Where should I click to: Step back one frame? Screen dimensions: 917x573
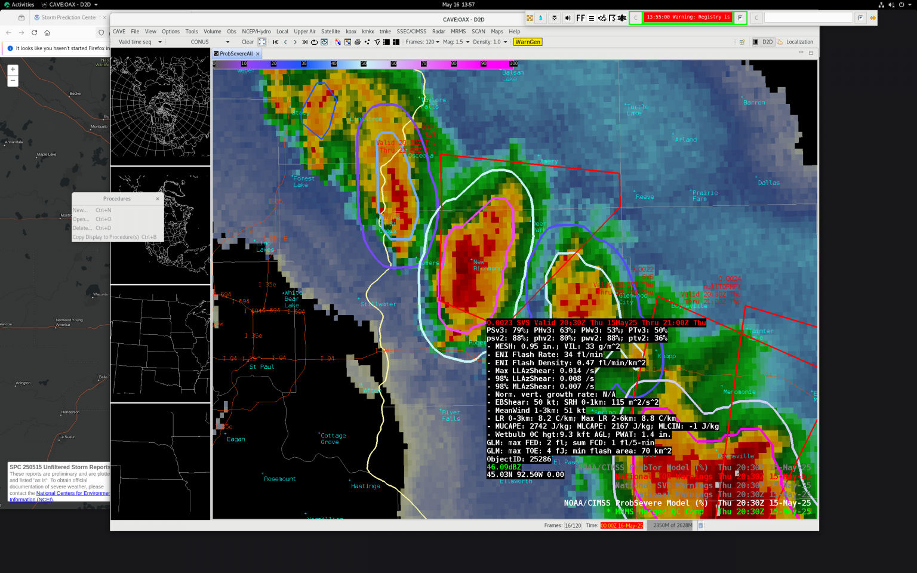[x=285, y=42]
